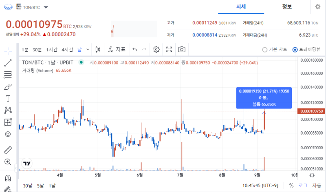Click the TON/BTC · 1날 · UPBIT legend title

tap(48, 62)
